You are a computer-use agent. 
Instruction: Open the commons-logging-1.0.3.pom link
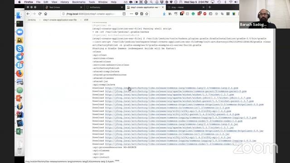pyautogui.click(x=181, y=118)
